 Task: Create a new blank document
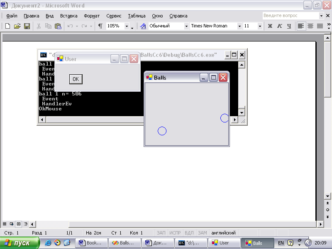[7, 26]
